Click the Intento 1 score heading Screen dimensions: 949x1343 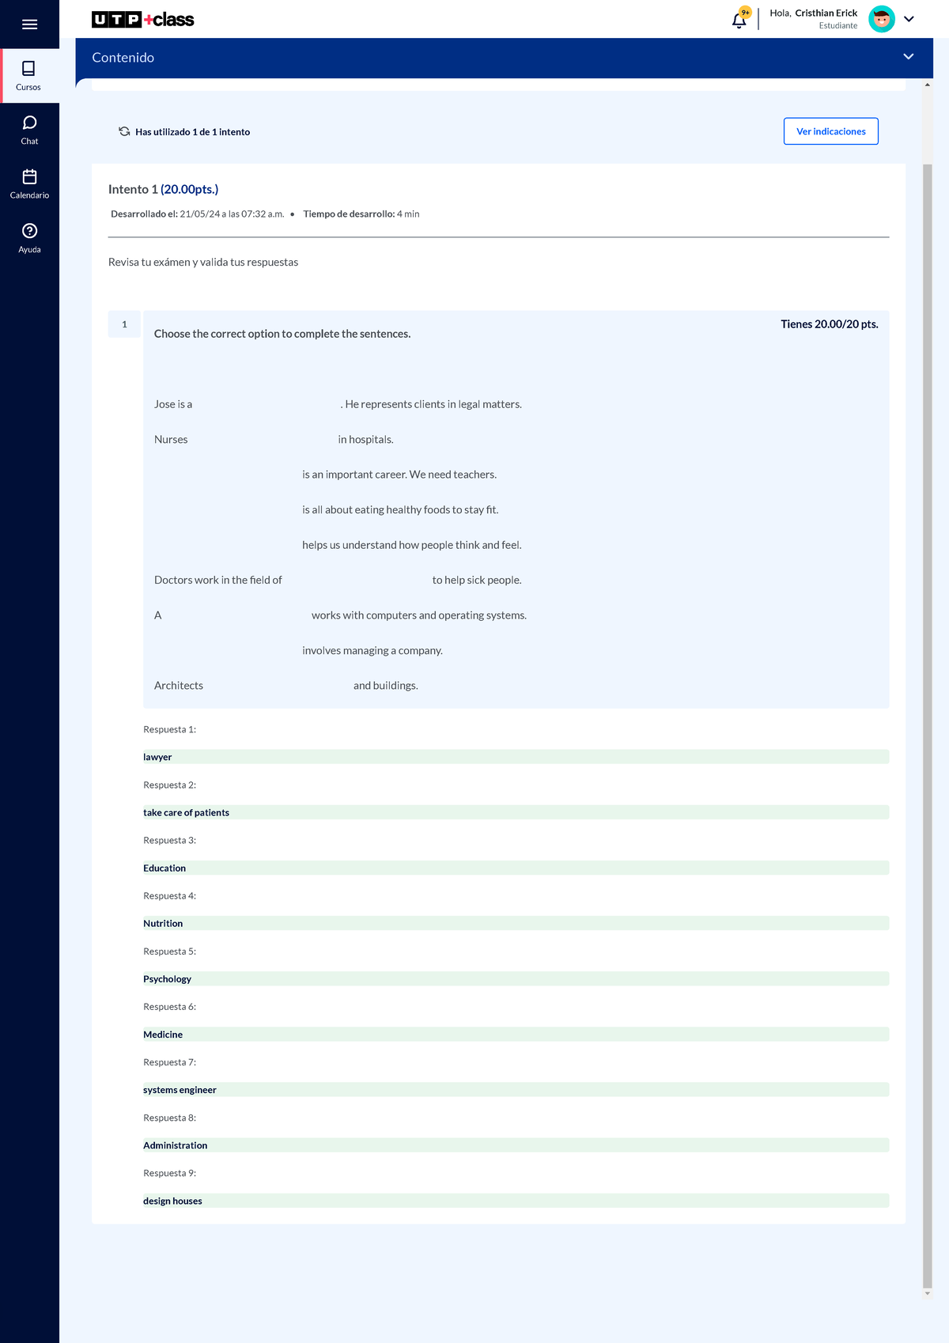[x=163, y=189]
